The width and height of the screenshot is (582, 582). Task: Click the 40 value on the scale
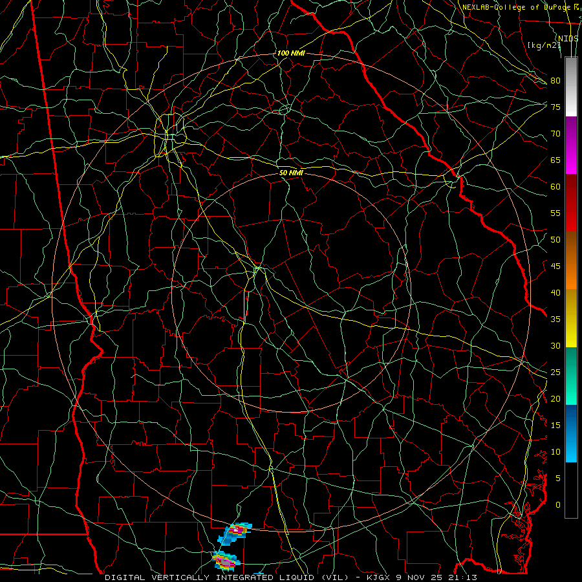coord(555,292)
